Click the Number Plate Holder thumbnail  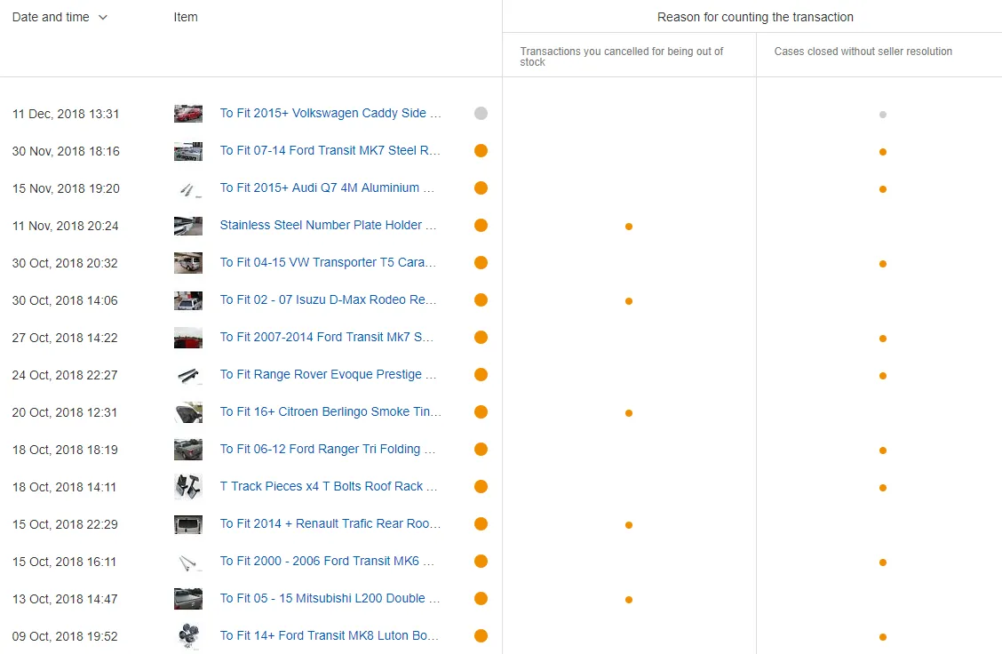(x=188, y=226)
